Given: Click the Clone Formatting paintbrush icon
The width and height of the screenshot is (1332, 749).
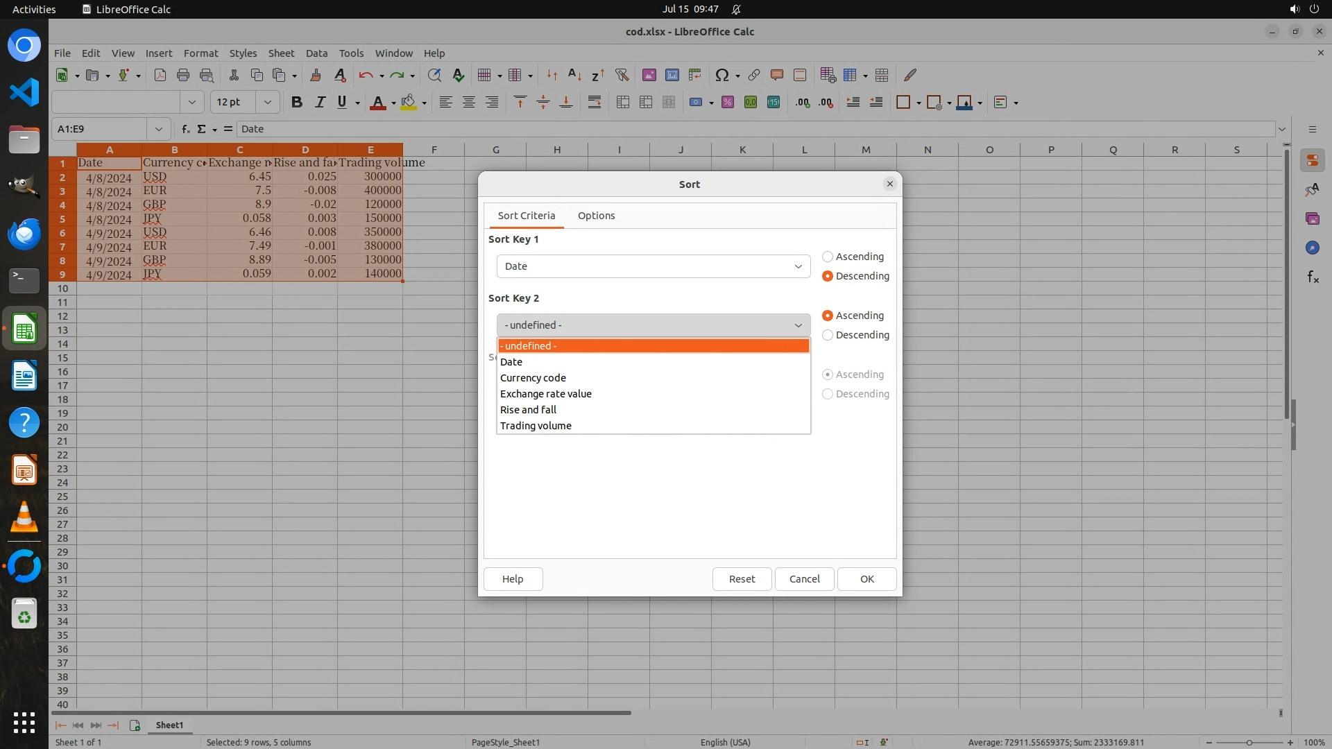Looking at the screenshot, I should point(316,75).
